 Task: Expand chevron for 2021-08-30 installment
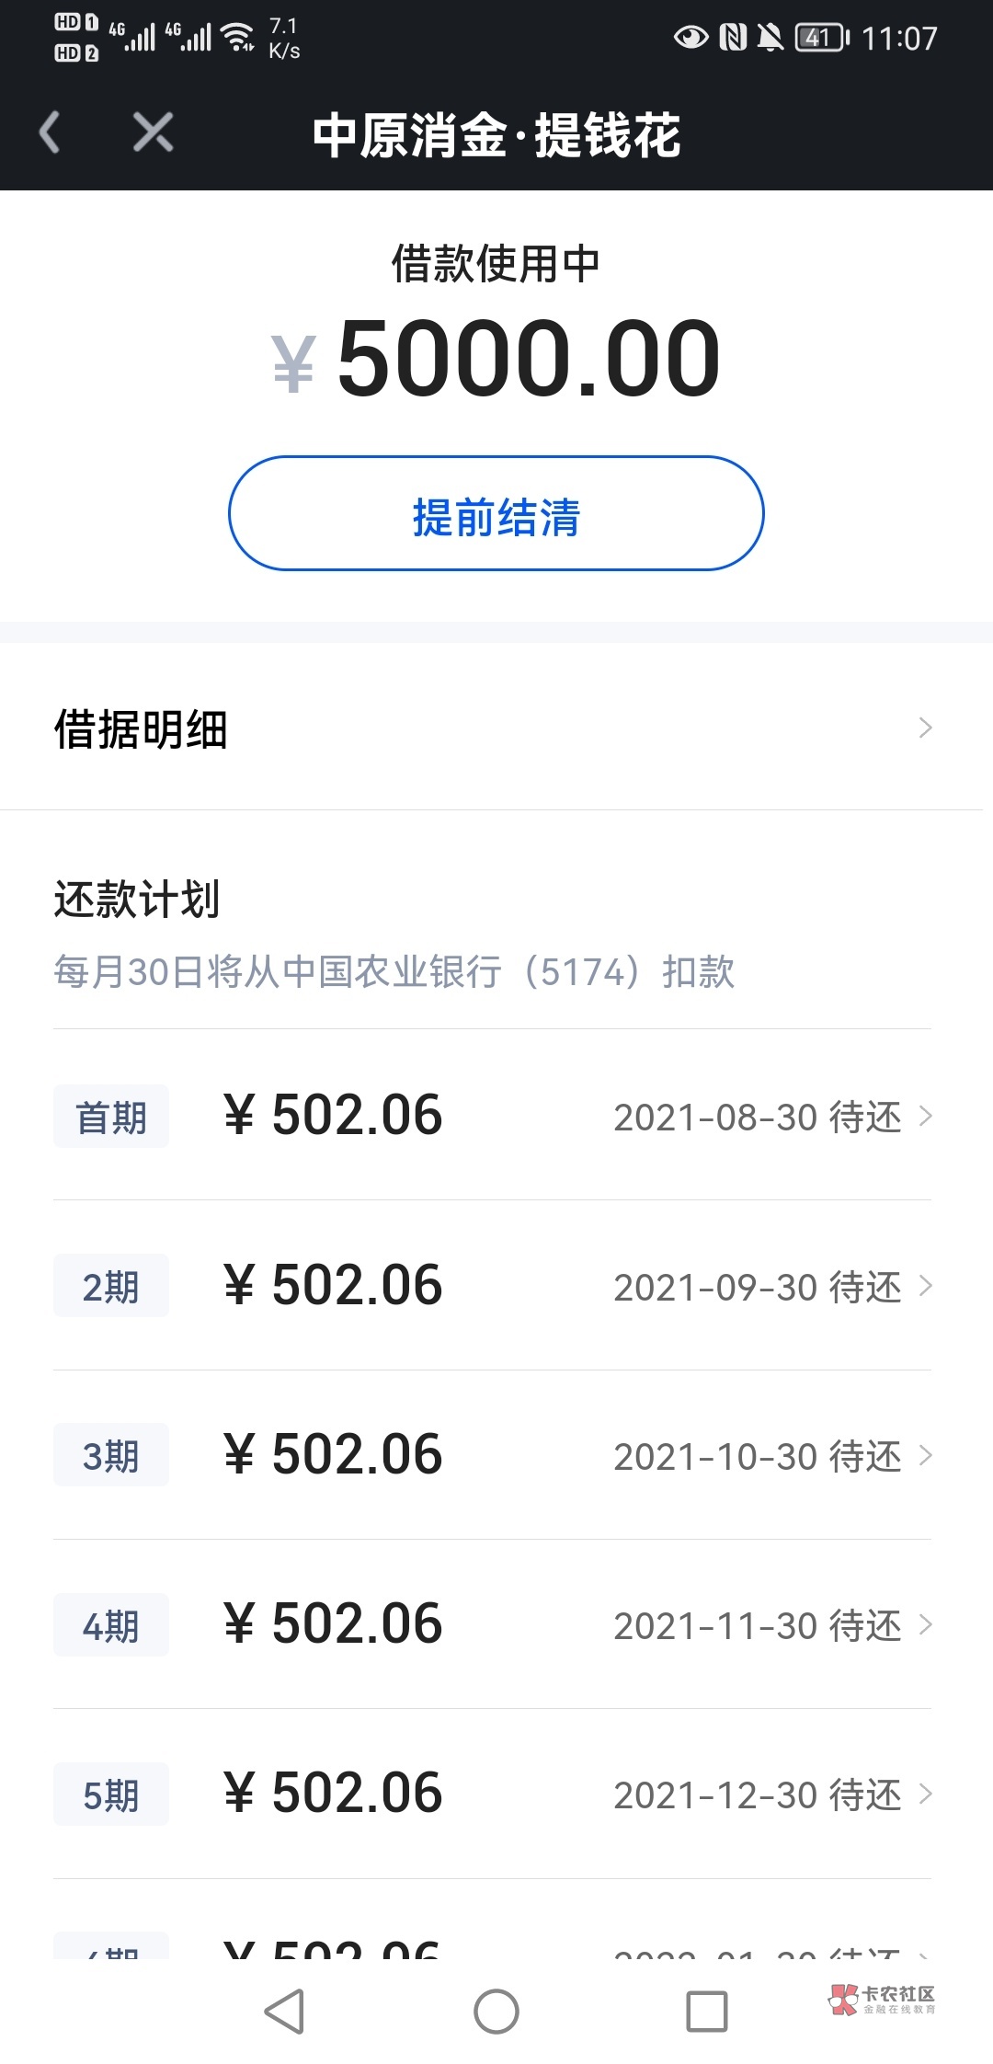pos(926,1117)
